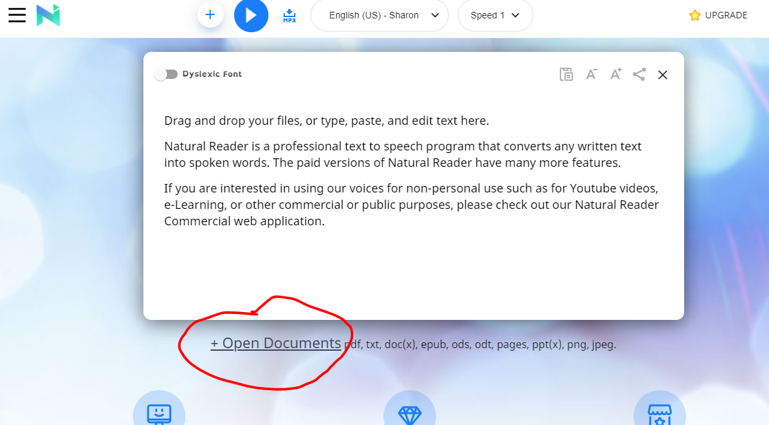The height and width of the screenshot is (425, 769).
Task: Open the Speed 1 dropdown
Action: click(x=495, y=15)
